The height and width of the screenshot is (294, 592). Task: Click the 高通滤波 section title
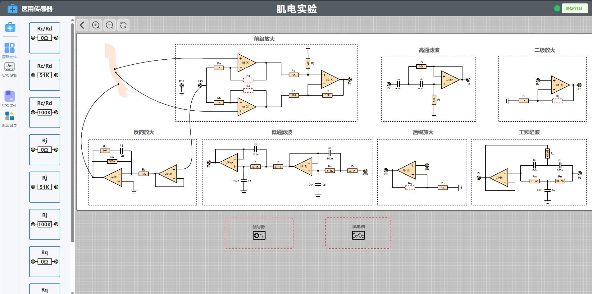pos(429,50)
